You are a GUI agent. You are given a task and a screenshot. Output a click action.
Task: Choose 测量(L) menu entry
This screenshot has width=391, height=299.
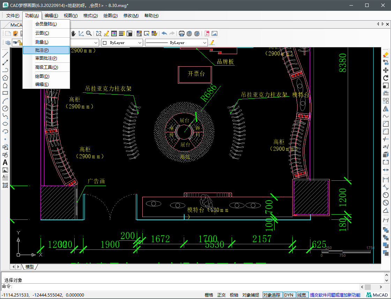(x=46, y=42)
